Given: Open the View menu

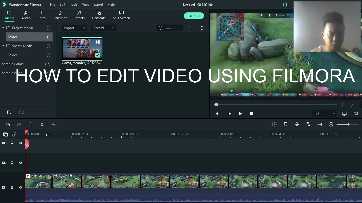Looking at the screenshot, I should tap(85, 5).
